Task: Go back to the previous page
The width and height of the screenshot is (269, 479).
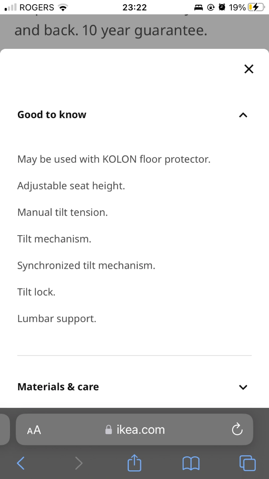Action: click(x=21, y=463)
